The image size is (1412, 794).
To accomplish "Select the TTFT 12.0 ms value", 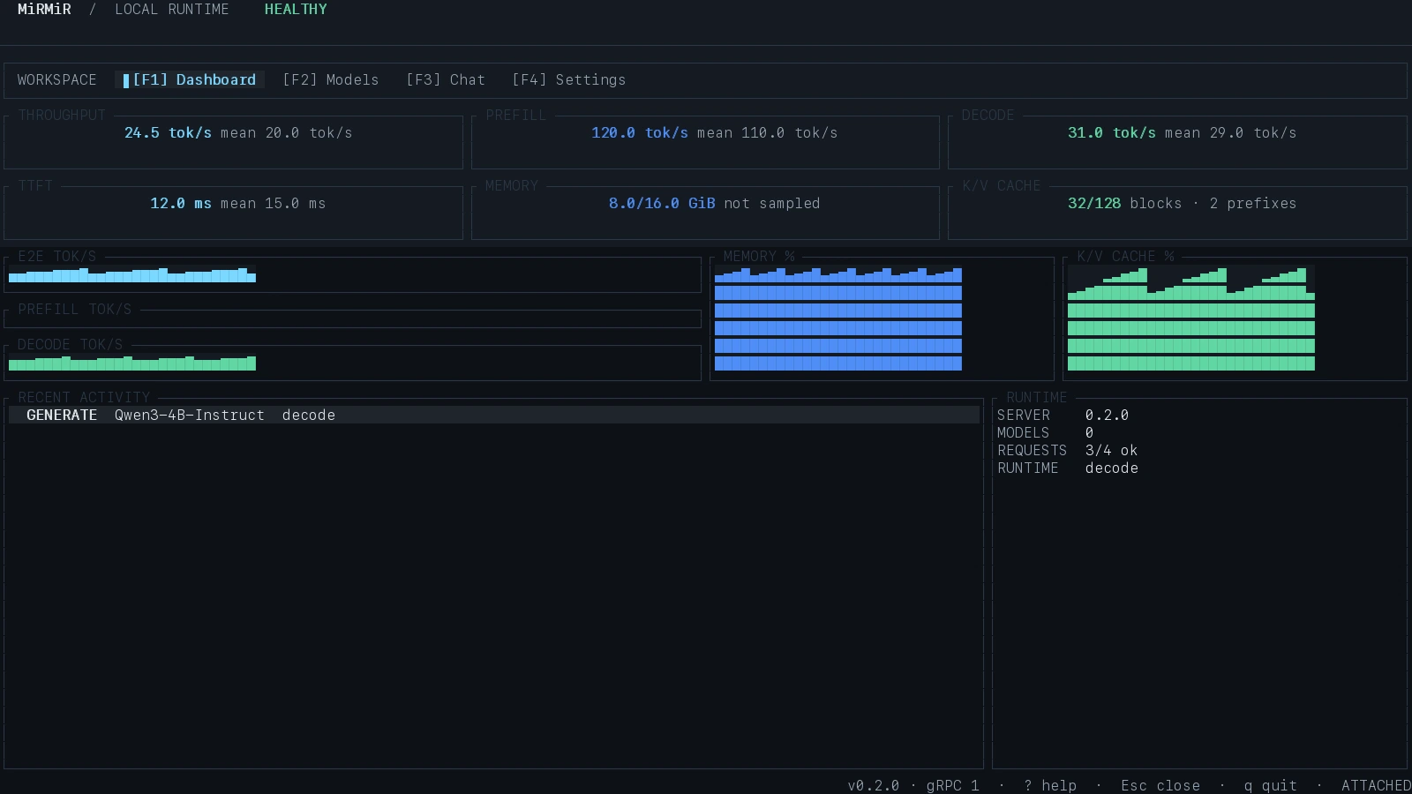I will coord(181,203).
